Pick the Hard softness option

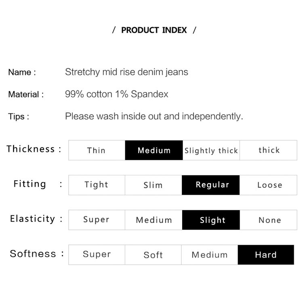tap(266, 255)
